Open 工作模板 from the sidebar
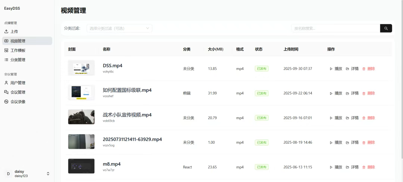The width and height of the screenshot is (403, 182). click(27, 51)
